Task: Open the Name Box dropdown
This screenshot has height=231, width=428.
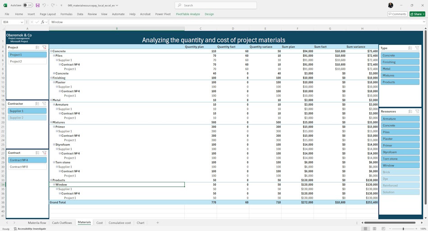Action: 22,22
